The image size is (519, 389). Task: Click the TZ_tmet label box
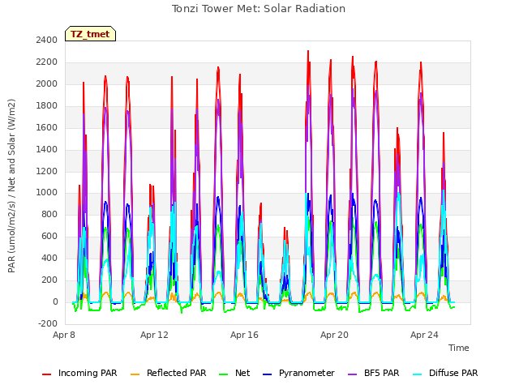90,34
